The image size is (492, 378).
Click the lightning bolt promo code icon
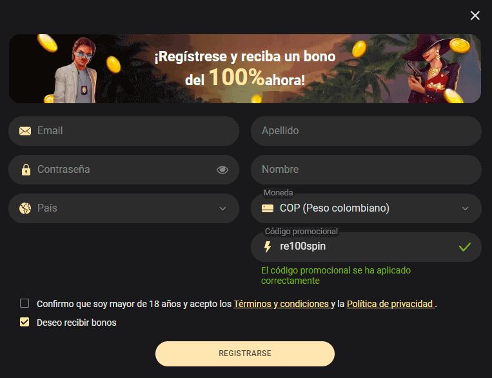tap(268, 247)
